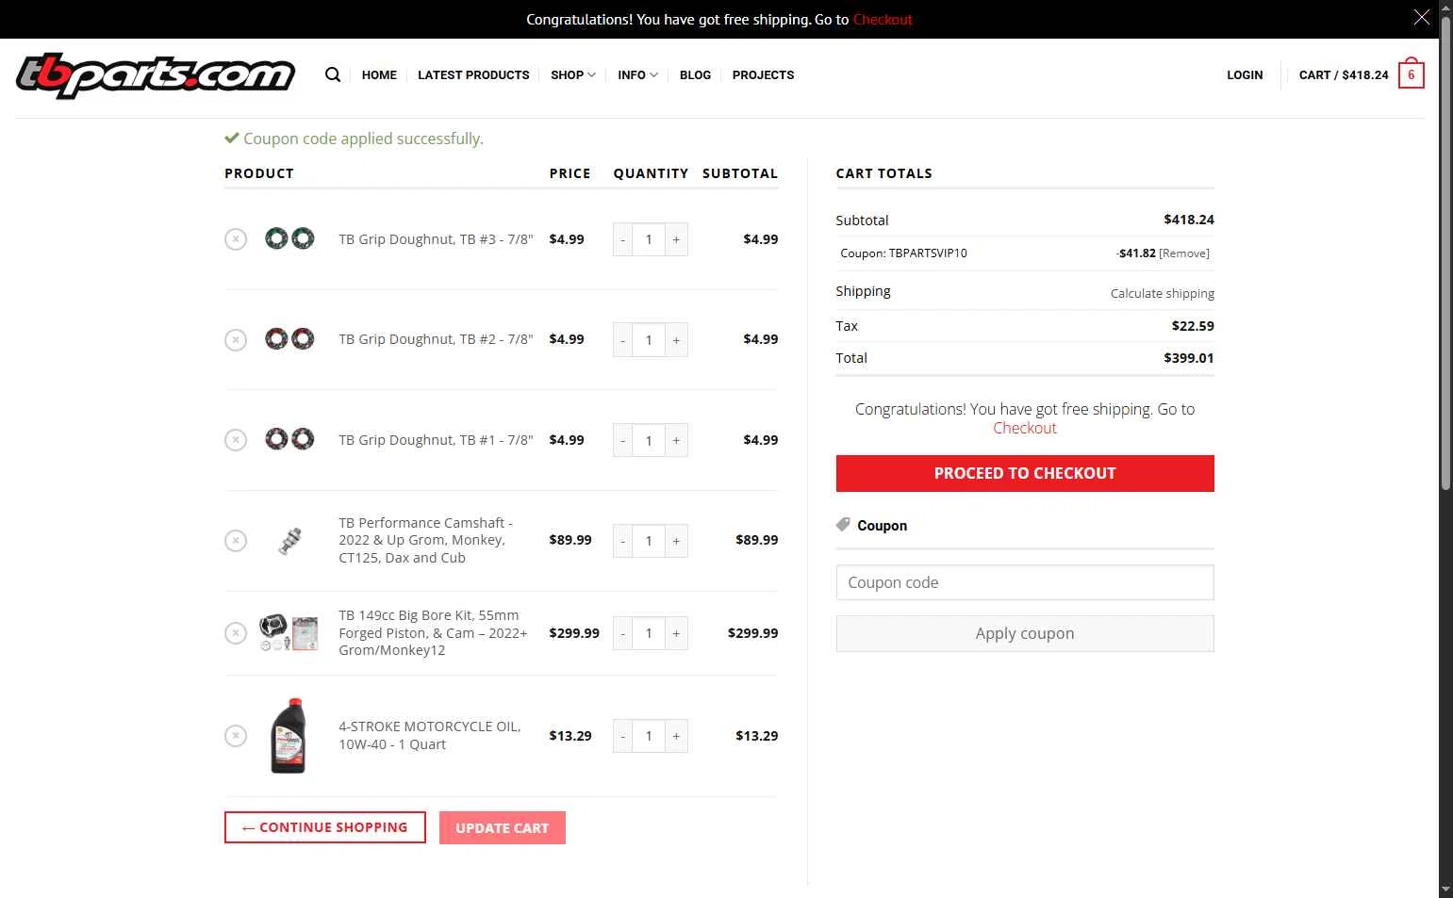
Task: Open the cart bag icon showing 6
Action: [x=1411, y=73]
